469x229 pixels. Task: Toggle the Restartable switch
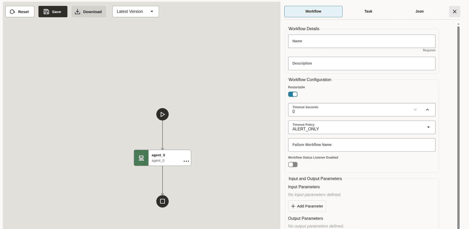coord(293,94)
